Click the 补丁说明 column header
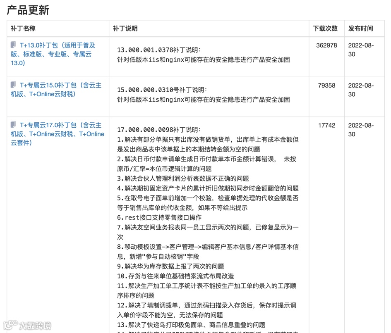391x333 pixels. [x=125, y=29]
